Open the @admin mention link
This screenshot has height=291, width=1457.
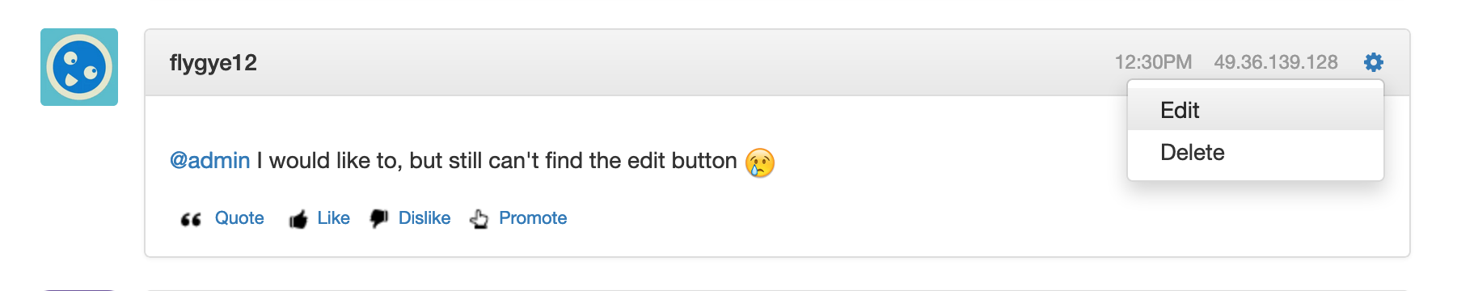point(209,160)
